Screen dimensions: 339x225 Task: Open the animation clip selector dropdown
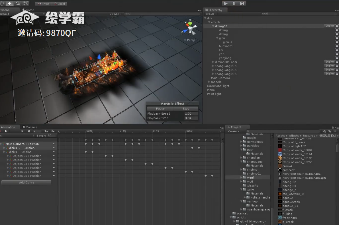[17, 136]
